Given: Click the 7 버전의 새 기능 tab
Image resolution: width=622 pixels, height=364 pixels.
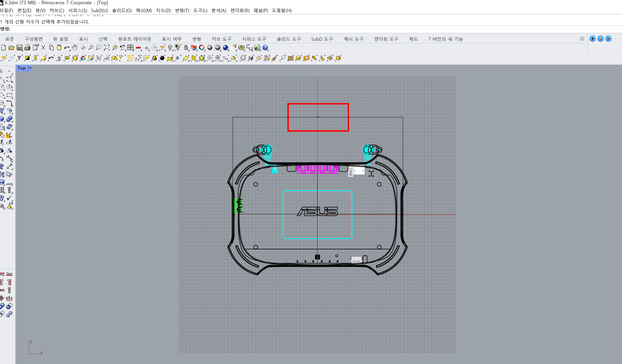Looking at the screenshot, I should tap(445, 39).
